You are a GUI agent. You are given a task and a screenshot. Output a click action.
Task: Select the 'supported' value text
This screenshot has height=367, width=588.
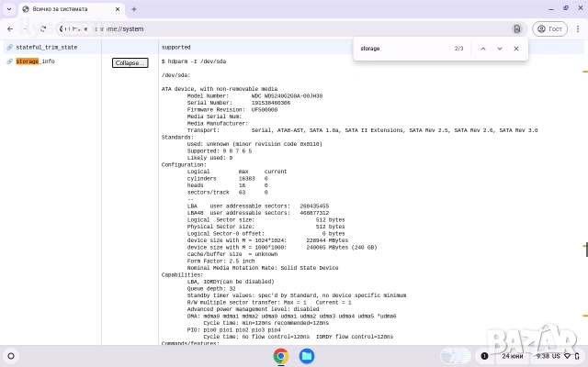pyautogui.click(x=175, y=47)
